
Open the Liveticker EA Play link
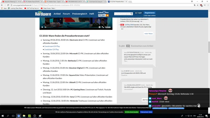pyautogui.click(x=51, y=49)
